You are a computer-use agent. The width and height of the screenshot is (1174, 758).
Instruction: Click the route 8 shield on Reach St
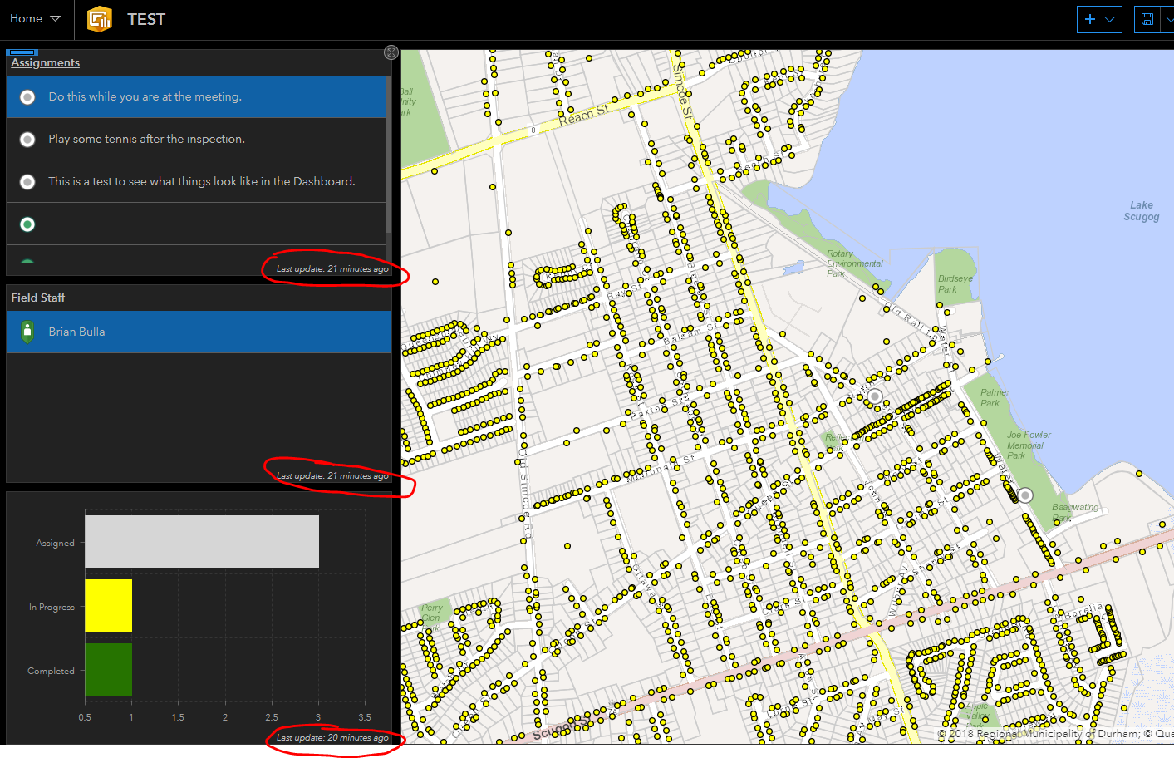point(533,130)
